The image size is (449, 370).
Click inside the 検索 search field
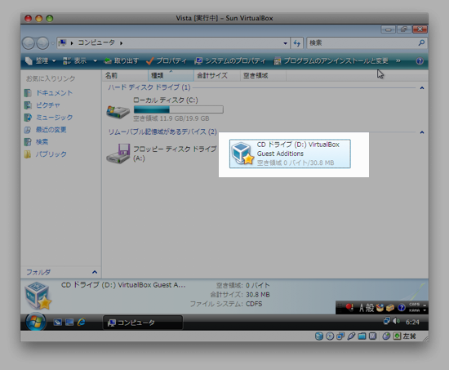click(x=362, y=43)
